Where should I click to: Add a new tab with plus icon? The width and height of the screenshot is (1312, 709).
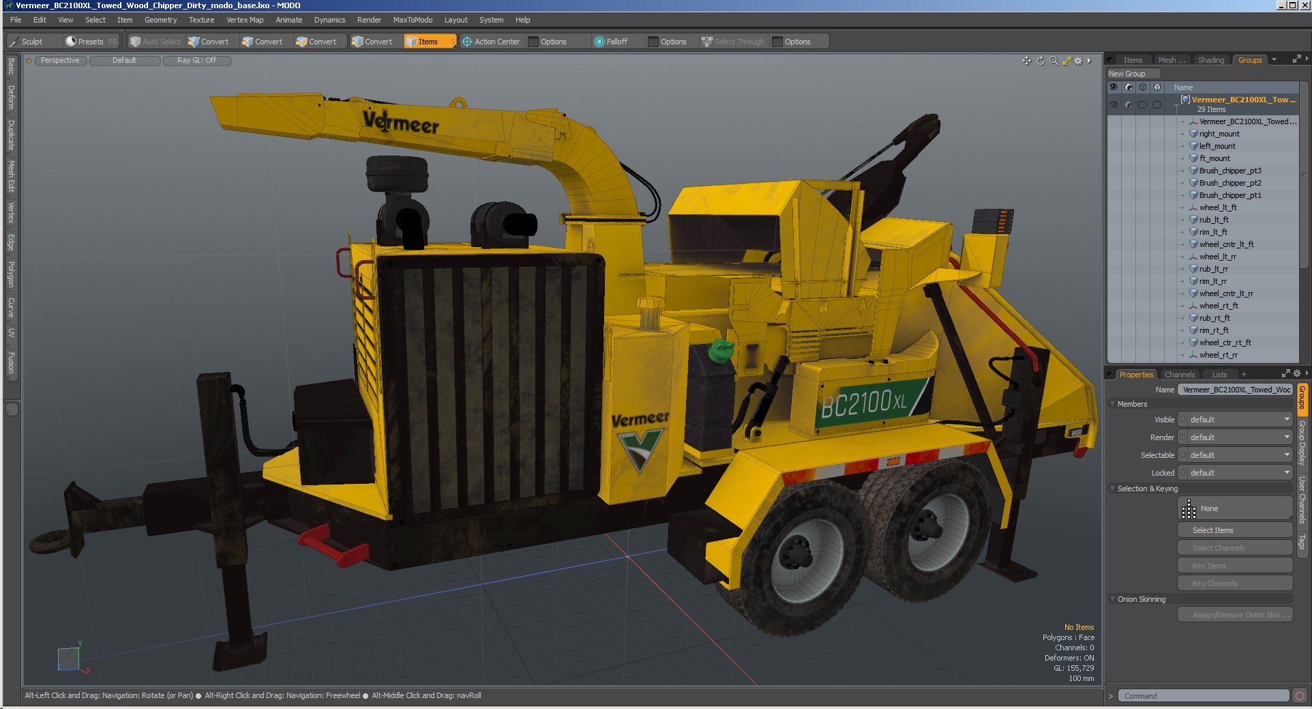coord(1244,375)
